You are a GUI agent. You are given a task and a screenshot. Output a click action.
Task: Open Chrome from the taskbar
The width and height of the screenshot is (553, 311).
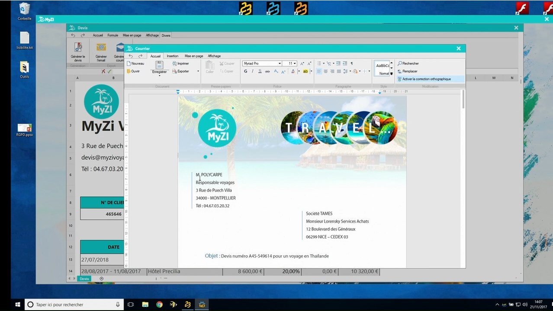(x=159, y=305)
